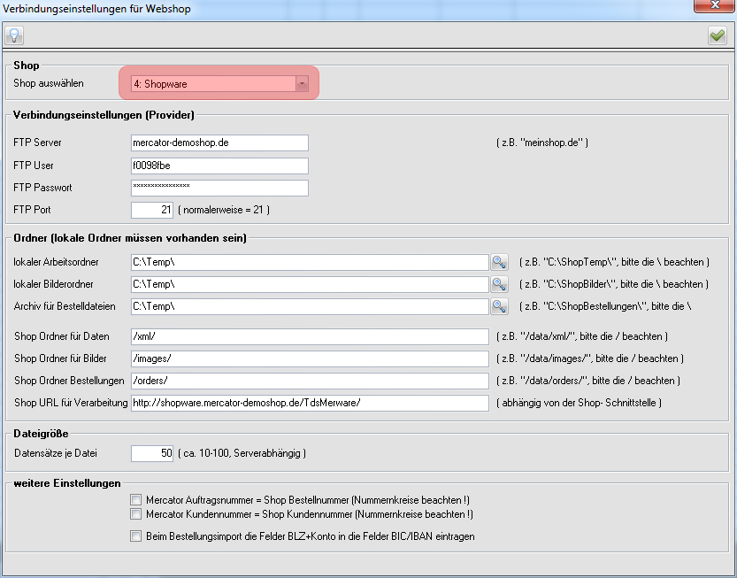The height and width of the screenshot is (578, 737).
Task: Click the FTP Port field
Action: point(152,210)
